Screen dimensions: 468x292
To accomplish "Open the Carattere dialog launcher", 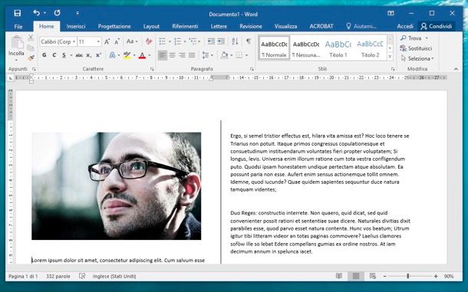I will (152, 69).
